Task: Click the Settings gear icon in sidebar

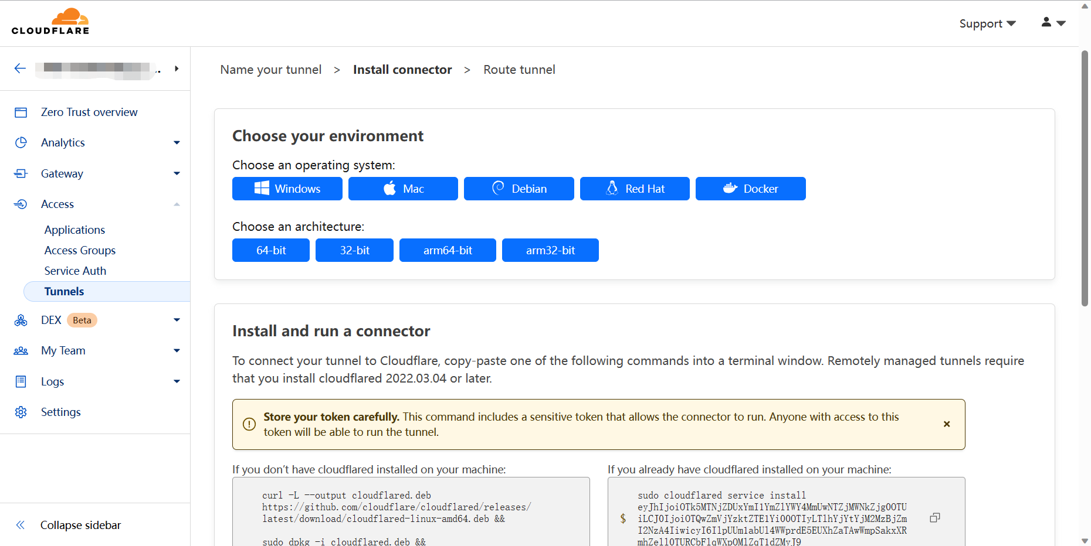Action: point(21,412)
